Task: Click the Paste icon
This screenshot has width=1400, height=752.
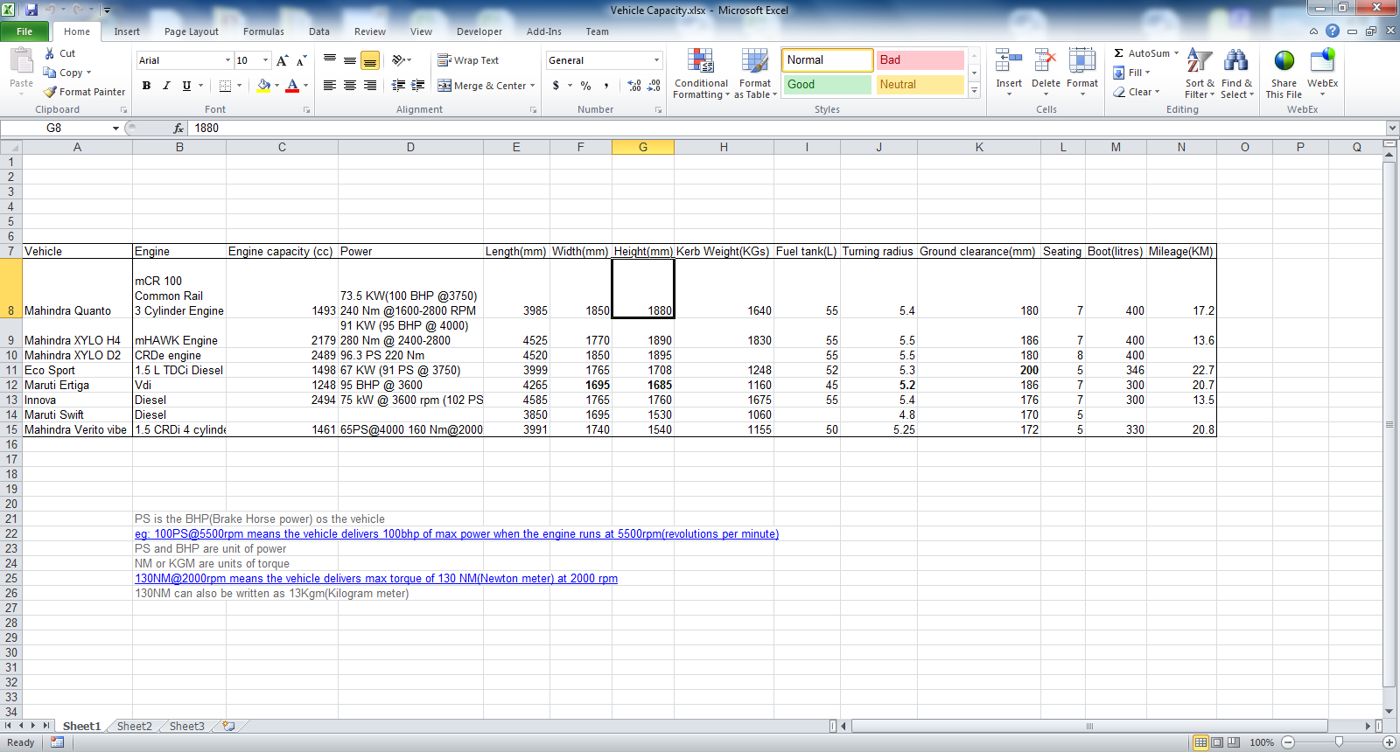Action: (21, 61)
